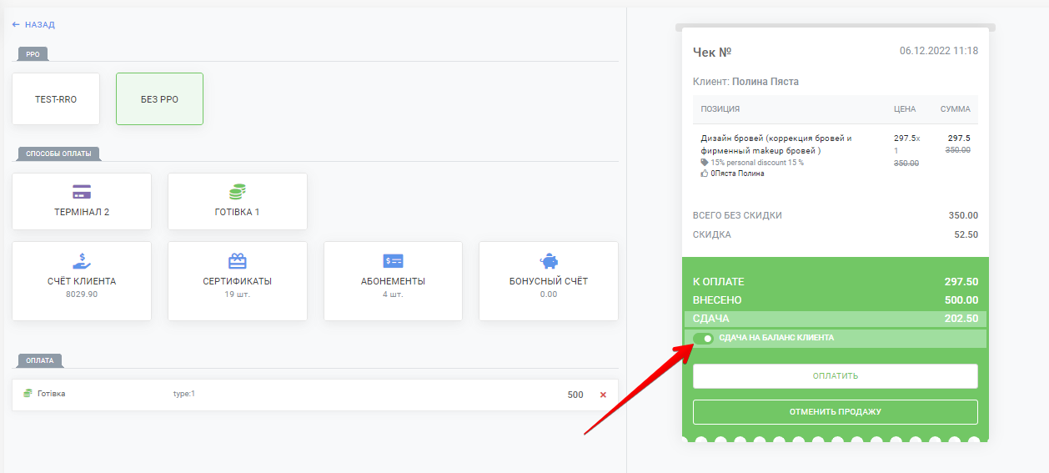Click the ВНЕСЕНО amount 500.00

961,300
